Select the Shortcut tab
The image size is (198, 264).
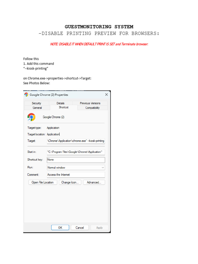pos(64,108)
